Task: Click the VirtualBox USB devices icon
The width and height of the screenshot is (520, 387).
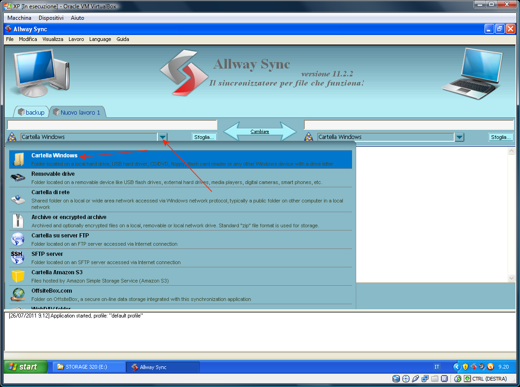Action: pyautogui.click(x=415, y=379)
